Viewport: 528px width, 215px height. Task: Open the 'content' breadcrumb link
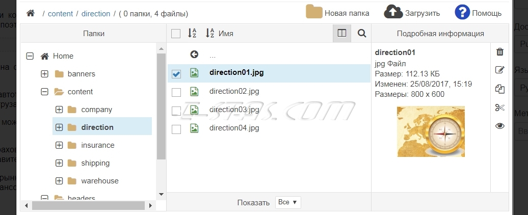tap(60, 14)
